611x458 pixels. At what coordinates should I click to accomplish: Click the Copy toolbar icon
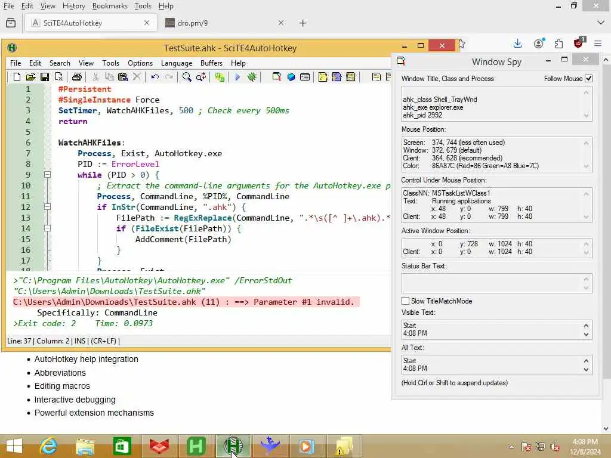coord(110,77)
